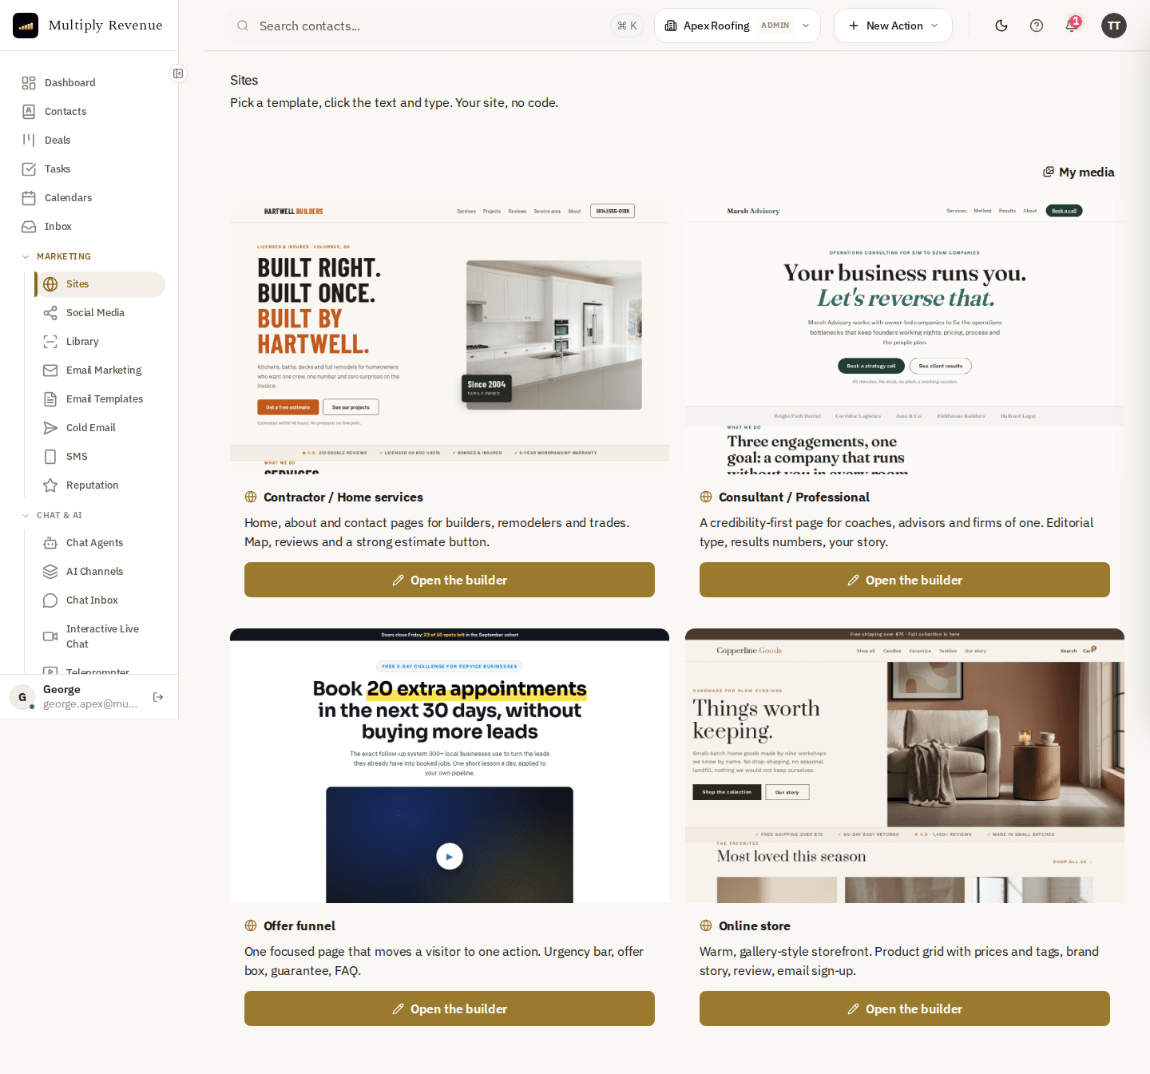Preview the Consultant / Professional thumbnail
The width and height of the screenshot is (1150, 1074).
click(x=905, y=337)
